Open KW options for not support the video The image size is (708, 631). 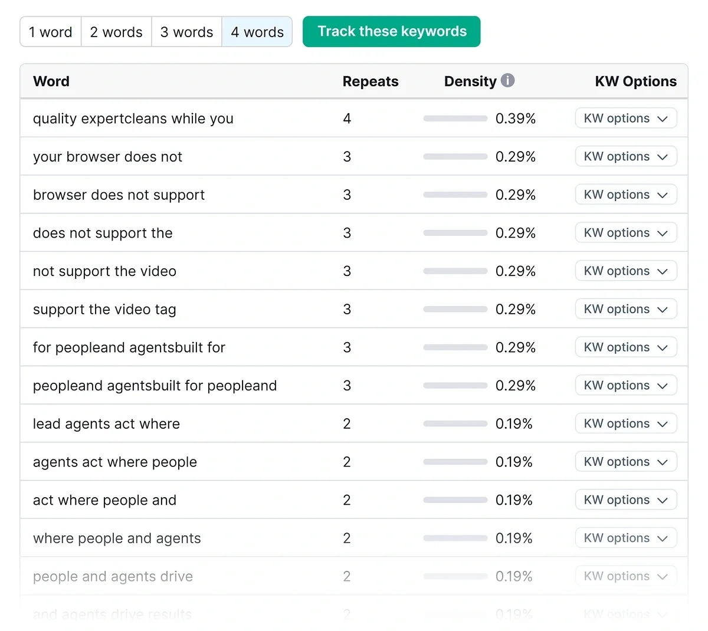pyautogui.click(x=626, y=271)
